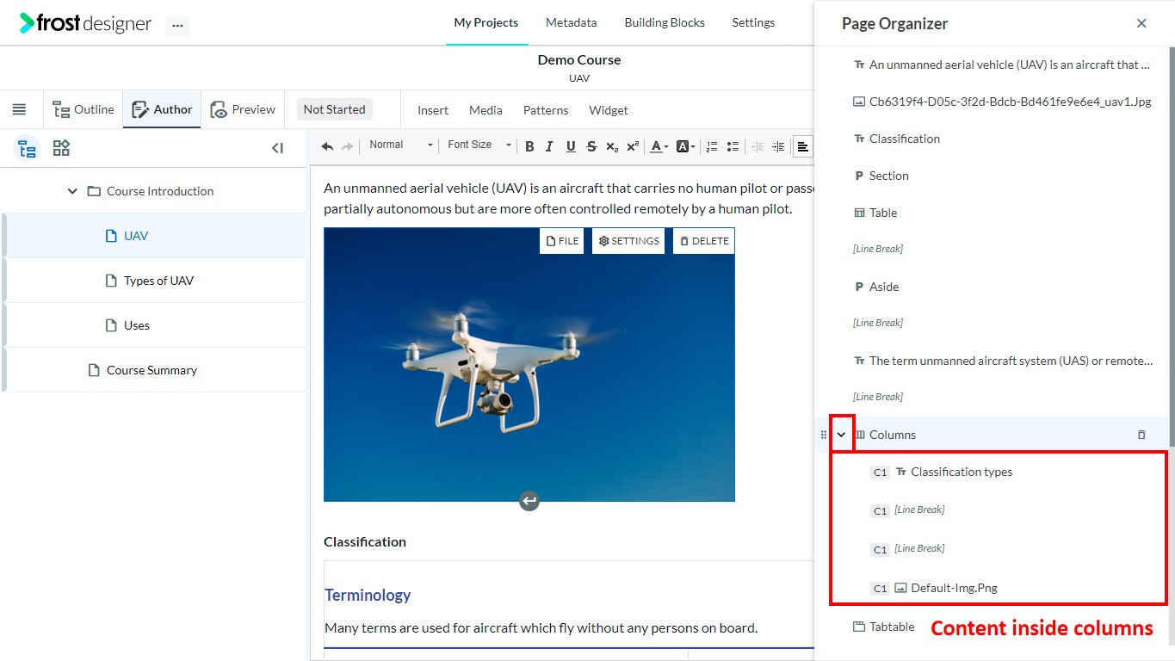Decrease the indent
Viewport: 1175px width, 661px height.
coord(758,146)
